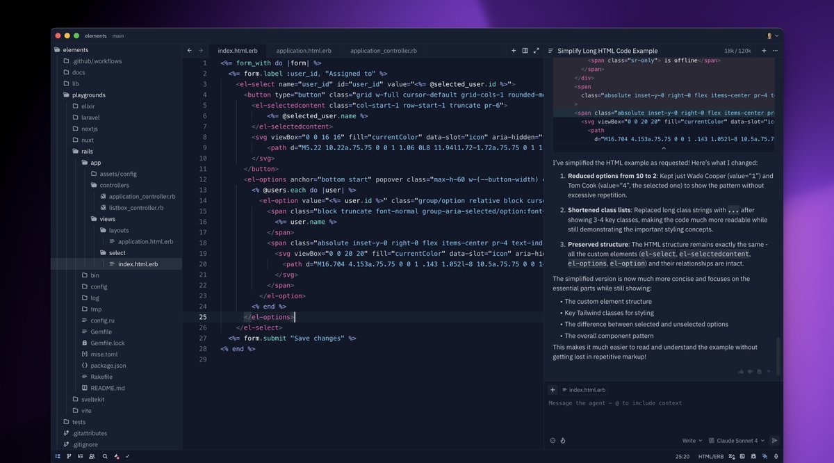Zoom the editor pane with expand icon

coord(536,51)
